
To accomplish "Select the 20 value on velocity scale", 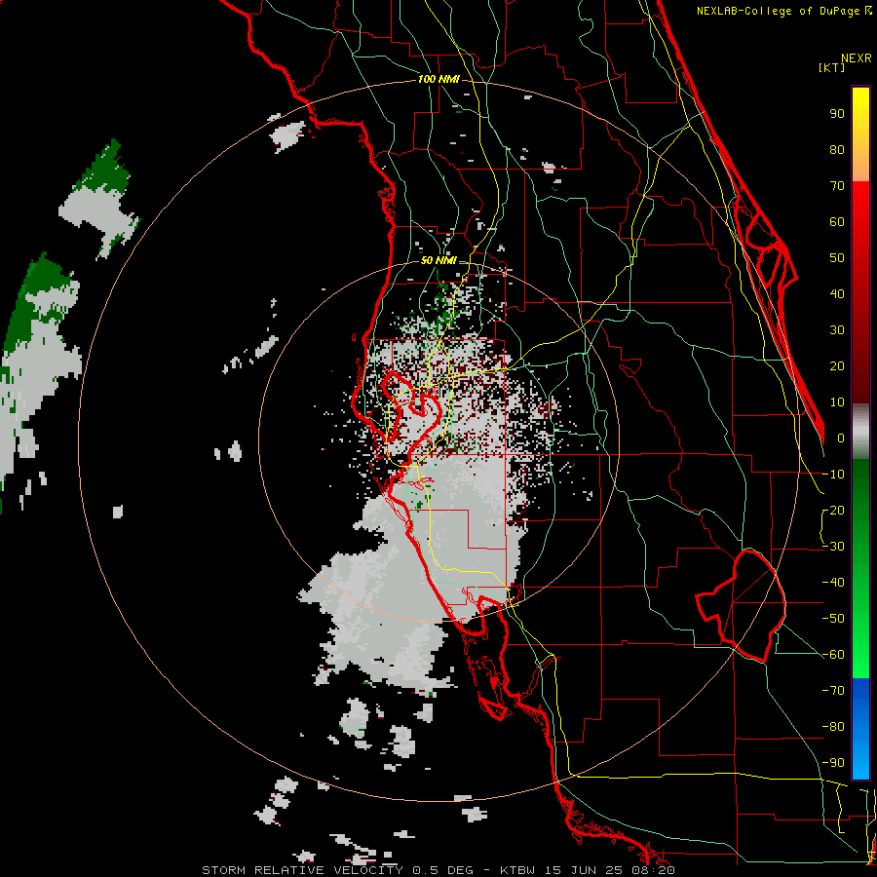I will (837, 365).
